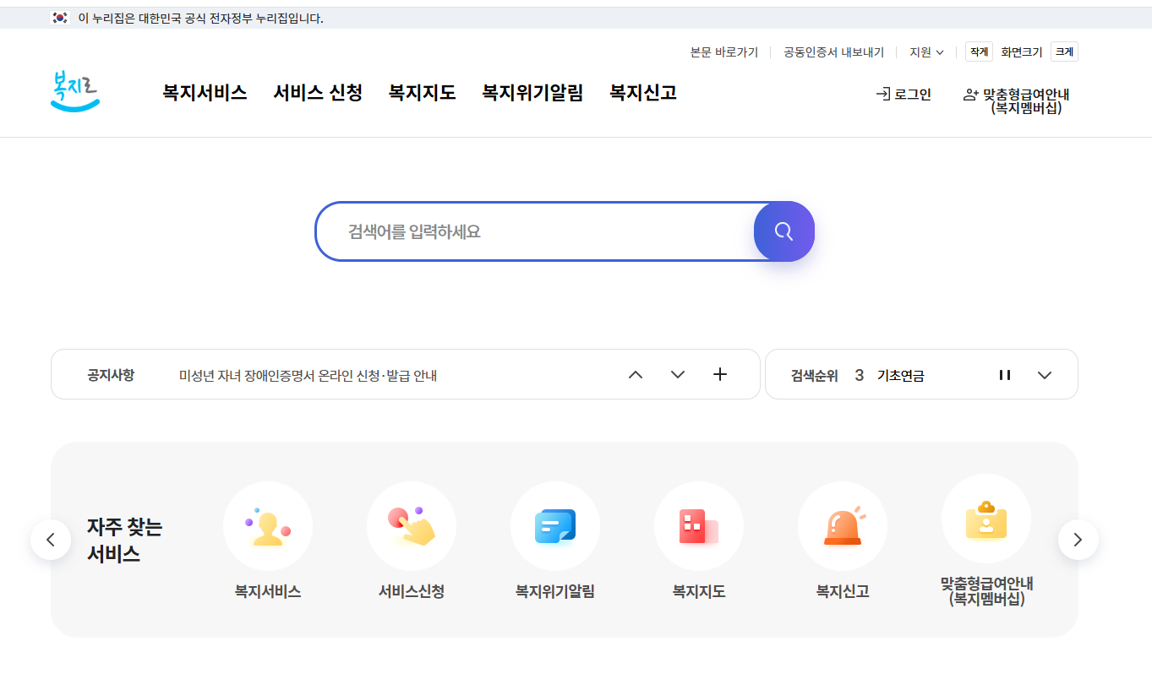Click the 기초연금 search ranking term
1152x690 pixels.
pos(901,376)
